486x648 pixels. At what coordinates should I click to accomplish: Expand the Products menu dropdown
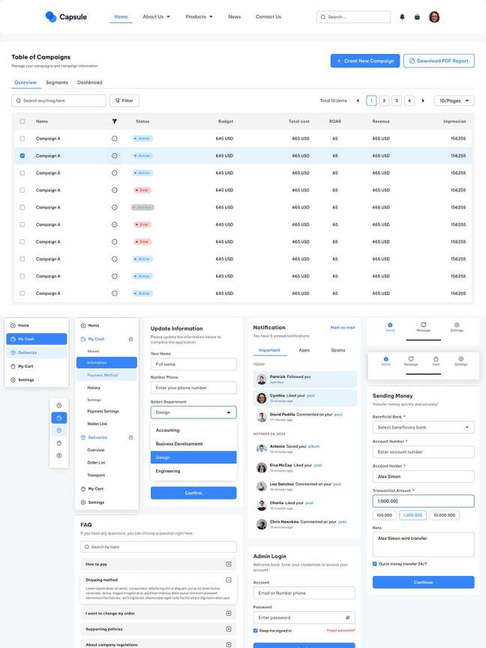[199, 16]
